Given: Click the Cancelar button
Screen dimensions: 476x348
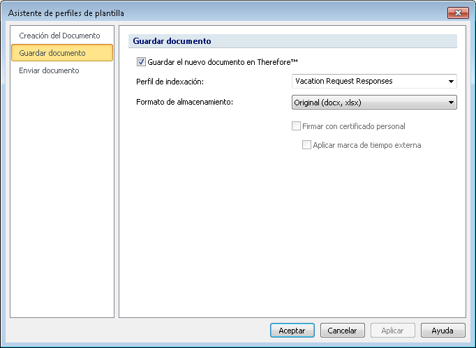Looking at the screenshot, I should pyautogui.click(x=343, y=331).
